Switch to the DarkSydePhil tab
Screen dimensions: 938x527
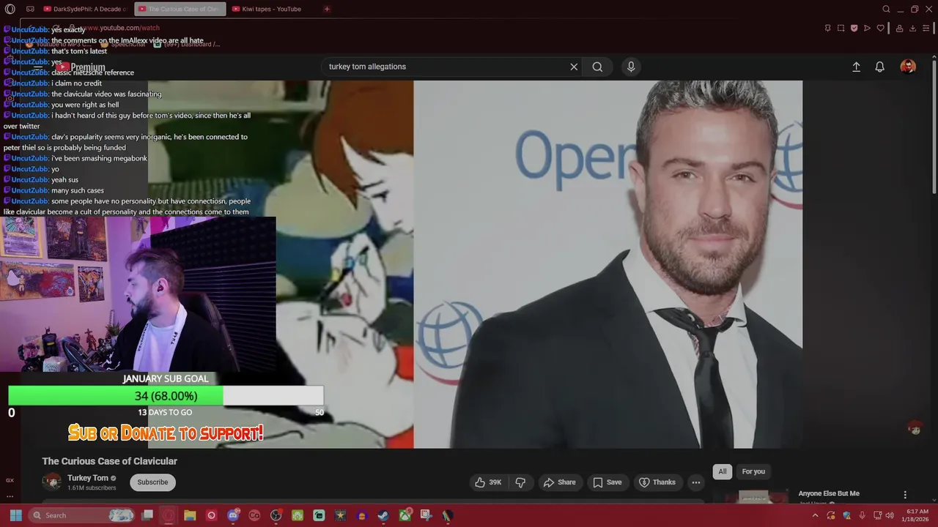84,9
